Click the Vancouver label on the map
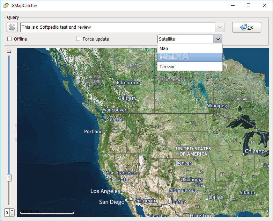Viewport: 273px width, 221px height. (x=115, y=110)
